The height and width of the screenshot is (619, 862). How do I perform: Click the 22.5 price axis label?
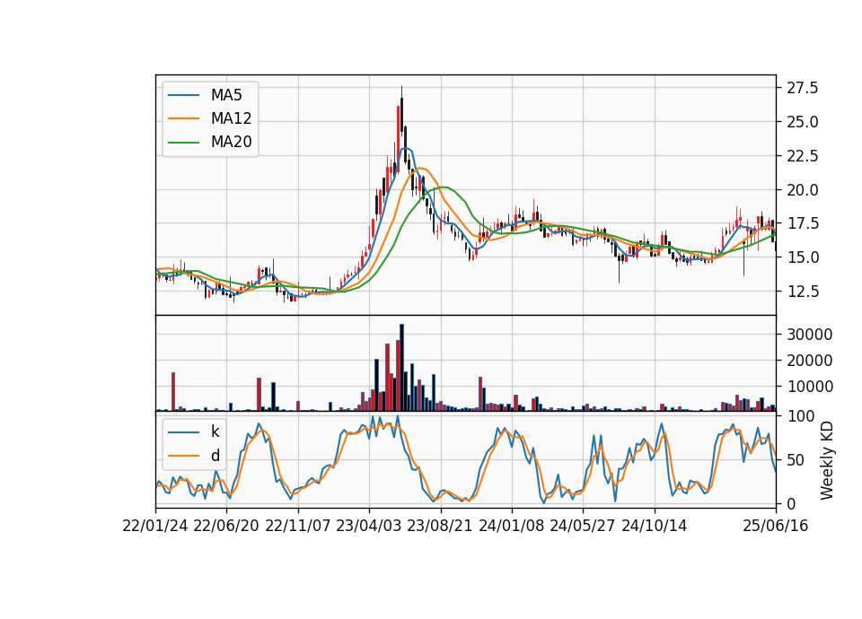click(802, 156)
